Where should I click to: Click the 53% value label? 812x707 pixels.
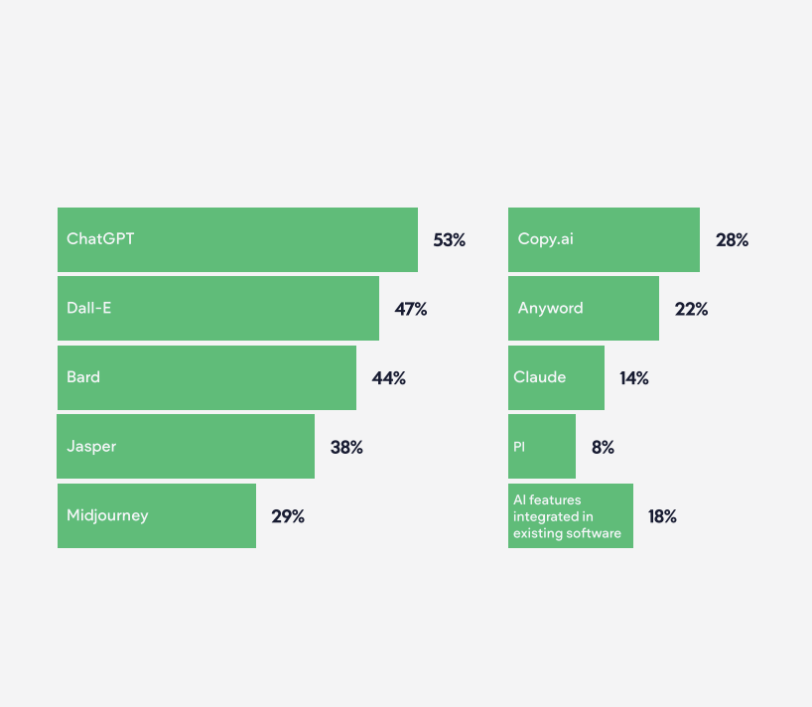[x=449, y=240]
